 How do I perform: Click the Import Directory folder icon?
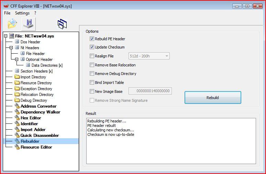17,77
